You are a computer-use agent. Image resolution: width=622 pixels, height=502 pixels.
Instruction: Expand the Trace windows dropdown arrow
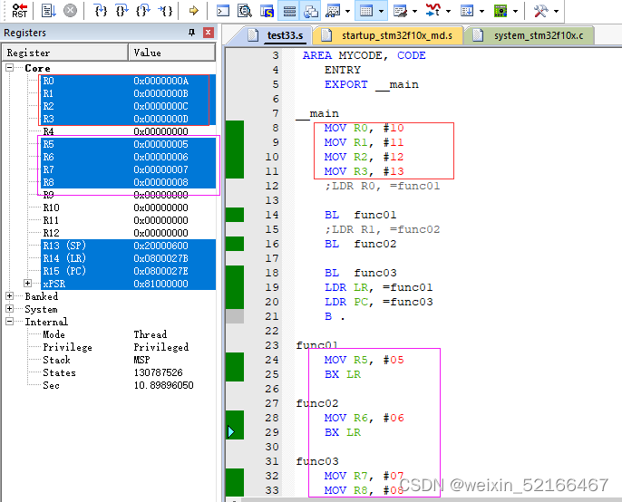(482, 11)
